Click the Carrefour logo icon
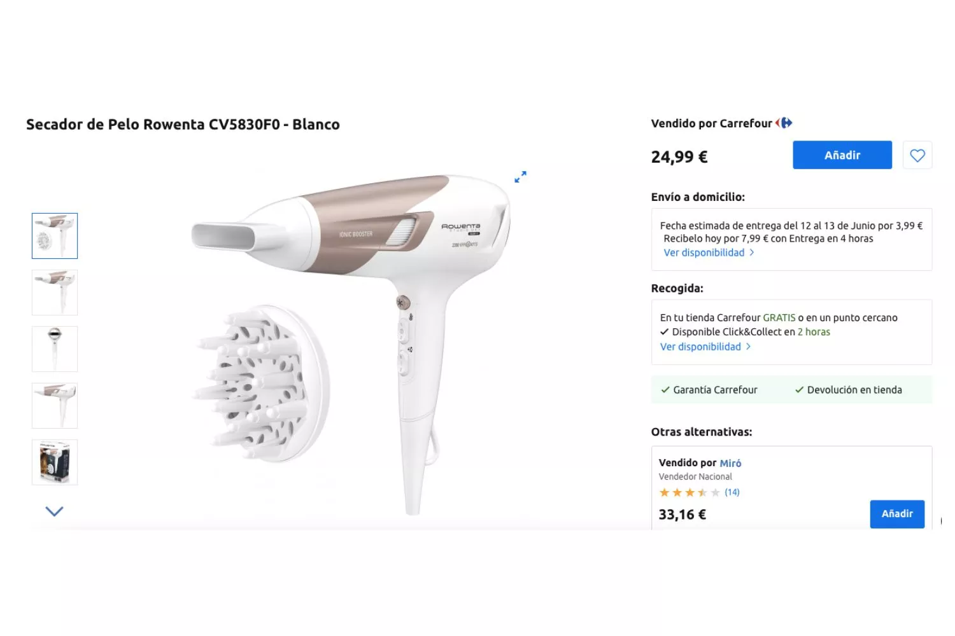This screenshot has height=636, width=955. (x=784, y=123)
